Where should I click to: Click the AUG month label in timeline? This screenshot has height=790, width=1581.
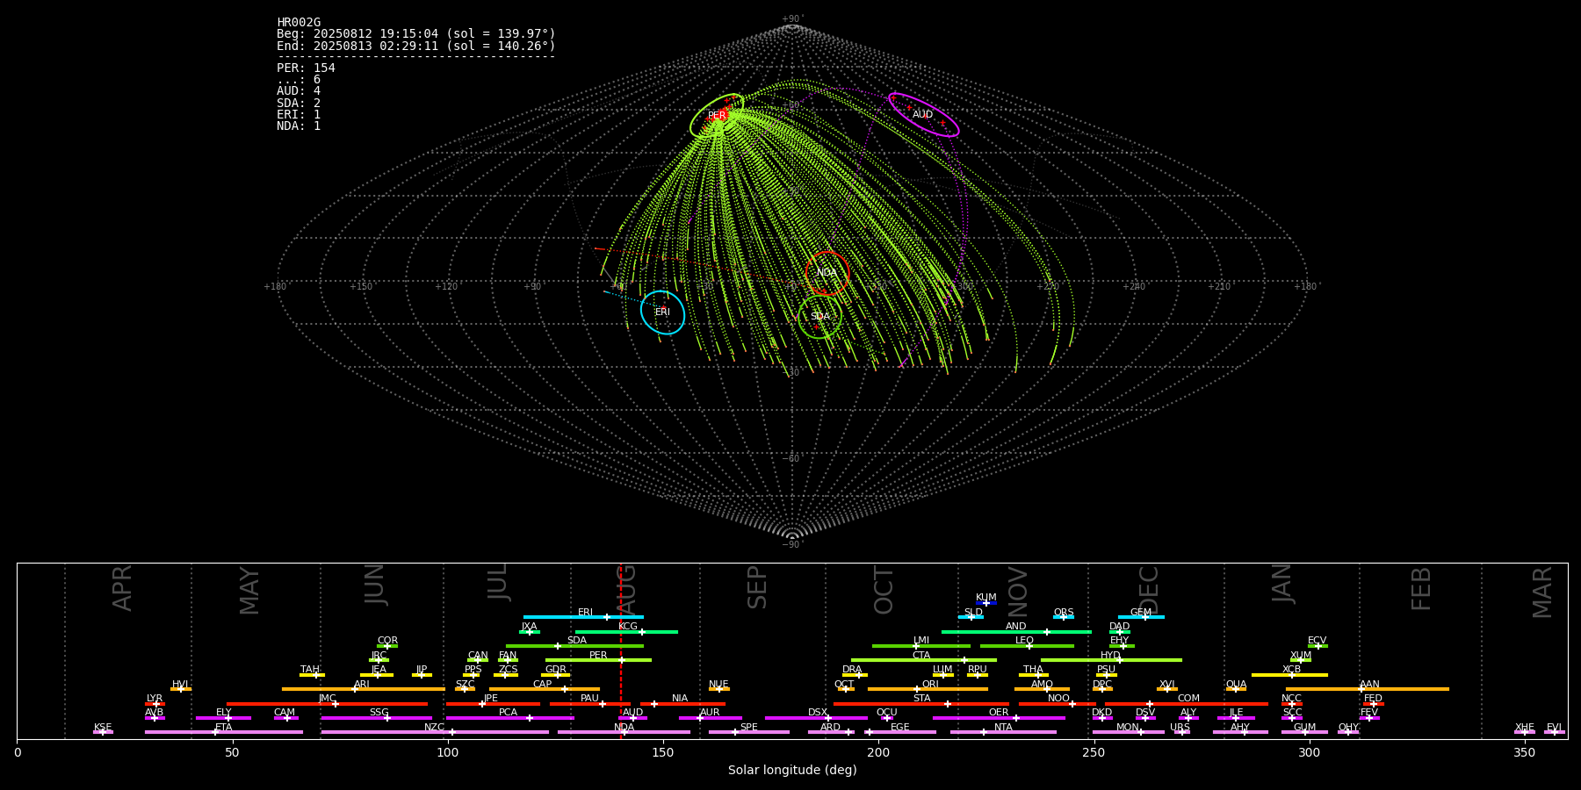point(626,589)
